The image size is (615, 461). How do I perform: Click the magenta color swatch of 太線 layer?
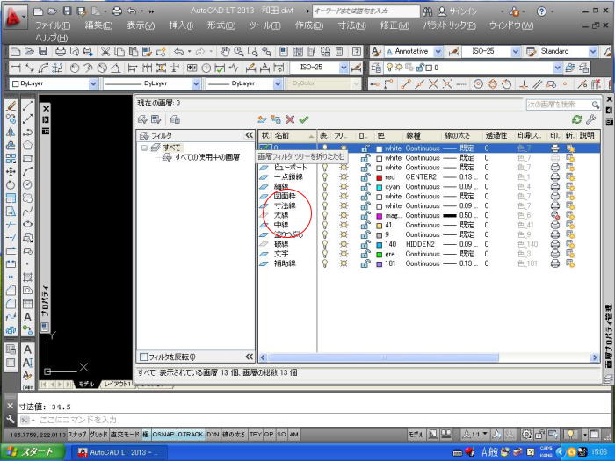pyautogui.click(x=380, y=216)
